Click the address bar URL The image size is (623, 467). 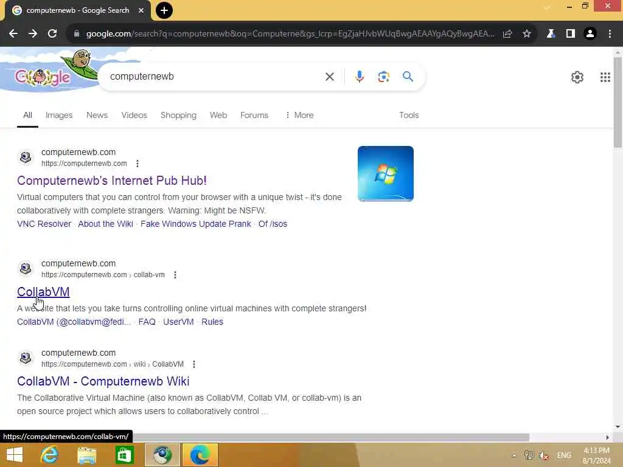point(290,34)
